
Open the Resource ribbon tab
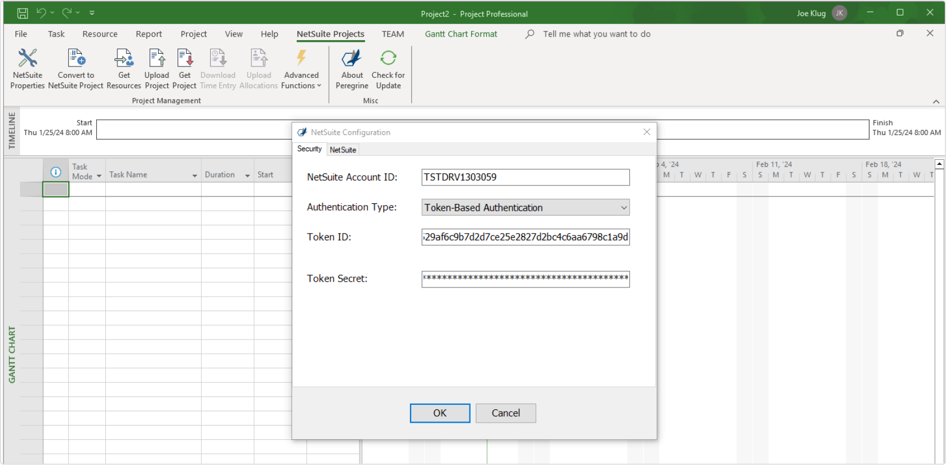coord(100,34)
